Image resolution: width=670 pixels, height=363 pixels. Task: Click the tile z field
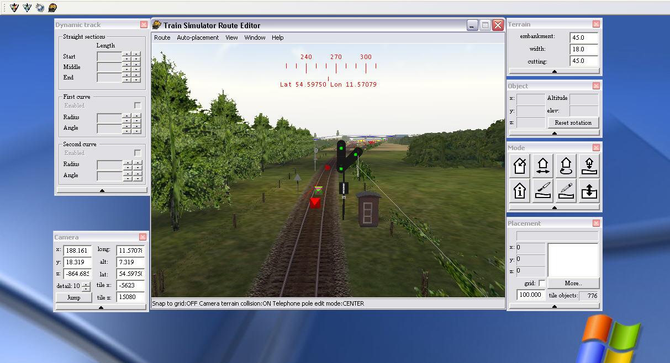coord(130,297)
